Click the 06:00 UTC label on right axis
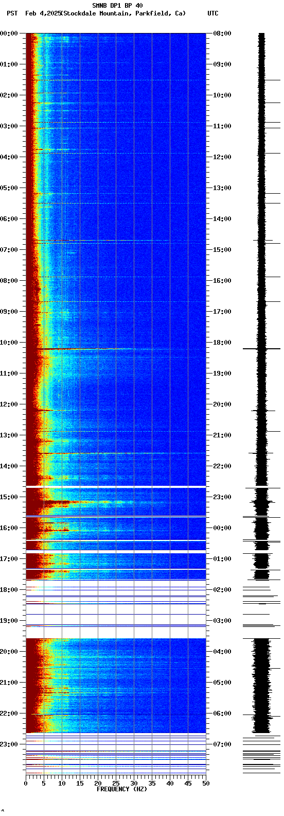The height and width of the screenshot is (816, 284). tap(222, 713)
